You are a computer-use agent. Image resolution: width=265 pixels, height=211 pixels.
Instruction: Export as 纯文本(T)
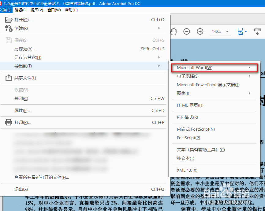tap(214, 158)
